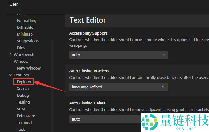Image resolution: width=209 pixels, height=132 pixels.
Task: Select Testing settings category
Action: pos(23,102)
